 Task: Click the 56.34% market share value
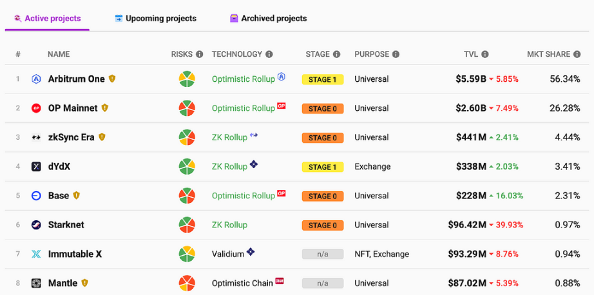point(565,79)
